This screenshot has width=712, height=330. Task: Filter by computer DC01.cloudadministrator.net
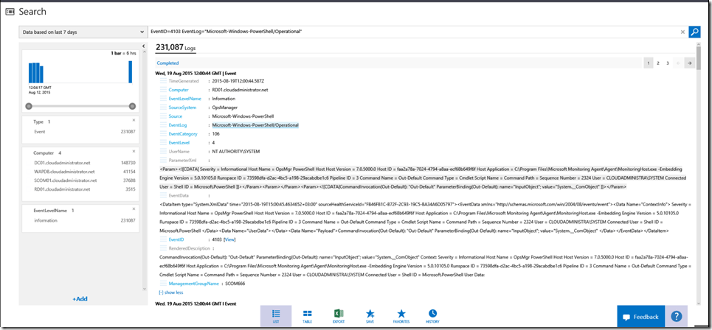coord(66,163)
